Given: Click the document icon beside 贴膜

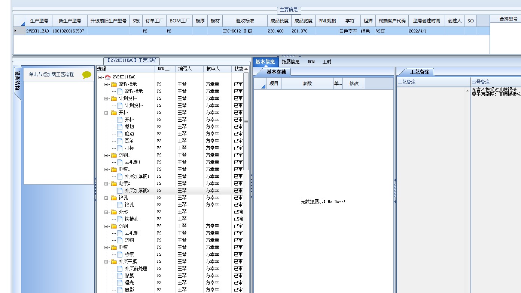Looking at the screenshot, I should coord(120,275).
